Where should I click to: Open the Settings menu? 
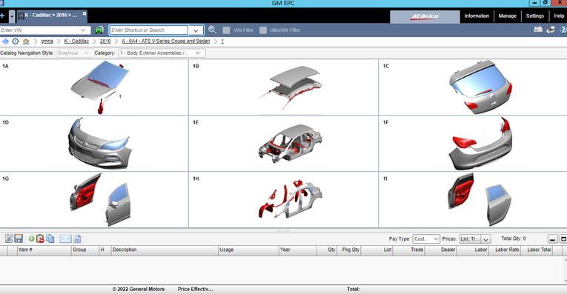coord(535,16)
